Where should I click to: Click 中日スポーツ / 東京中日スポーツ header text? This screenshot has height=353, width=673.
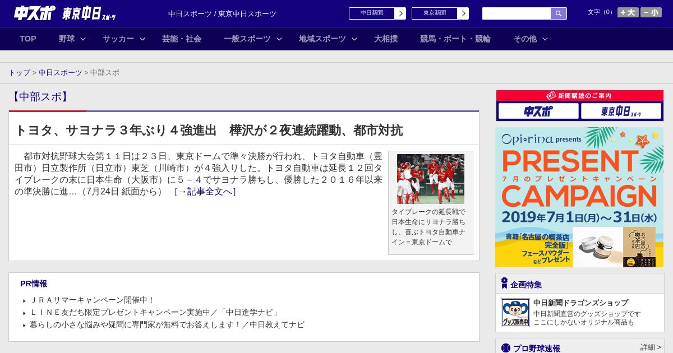click(222, 13)
